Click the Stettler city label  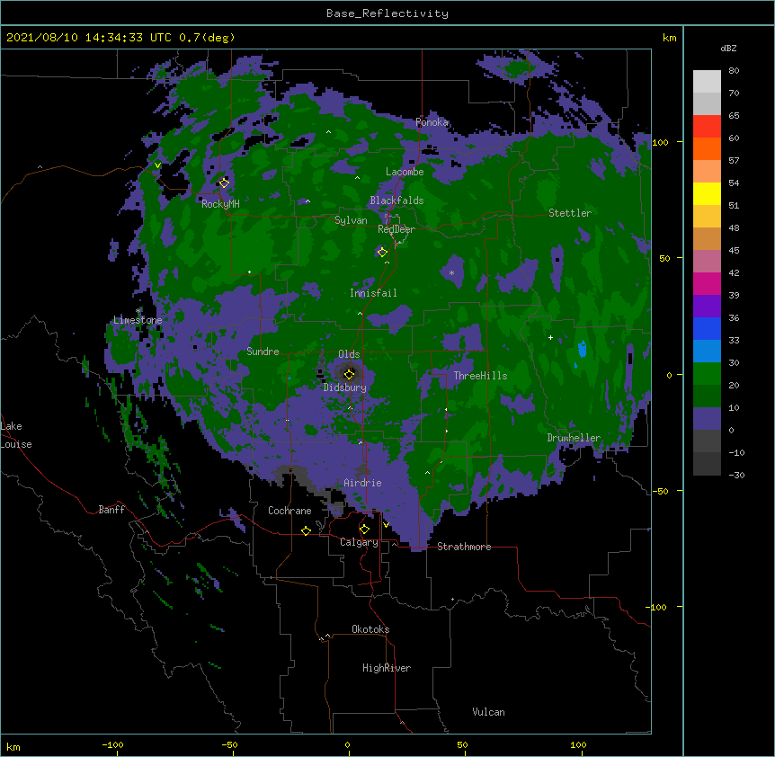(x=570, y=213)
